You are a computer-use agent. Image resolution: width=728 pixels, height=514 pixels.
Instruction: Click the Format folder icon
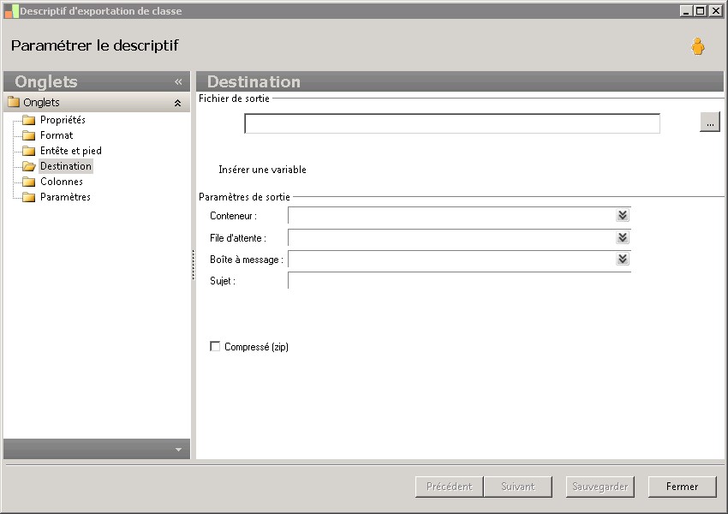[29, 135]
